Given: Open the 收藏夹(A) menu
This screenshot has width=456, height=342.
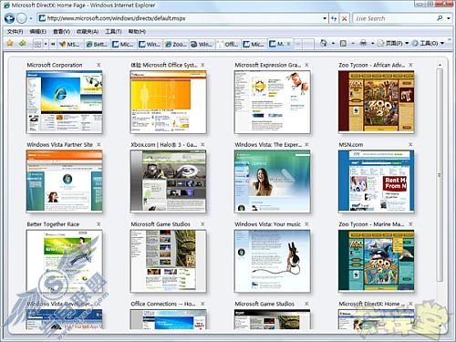Looking at the screenshot, I should (x=88, y=31).
